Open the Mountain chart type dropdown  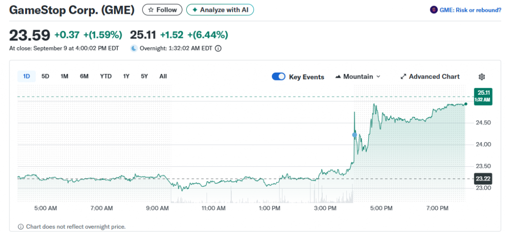[x=358, y=77]
